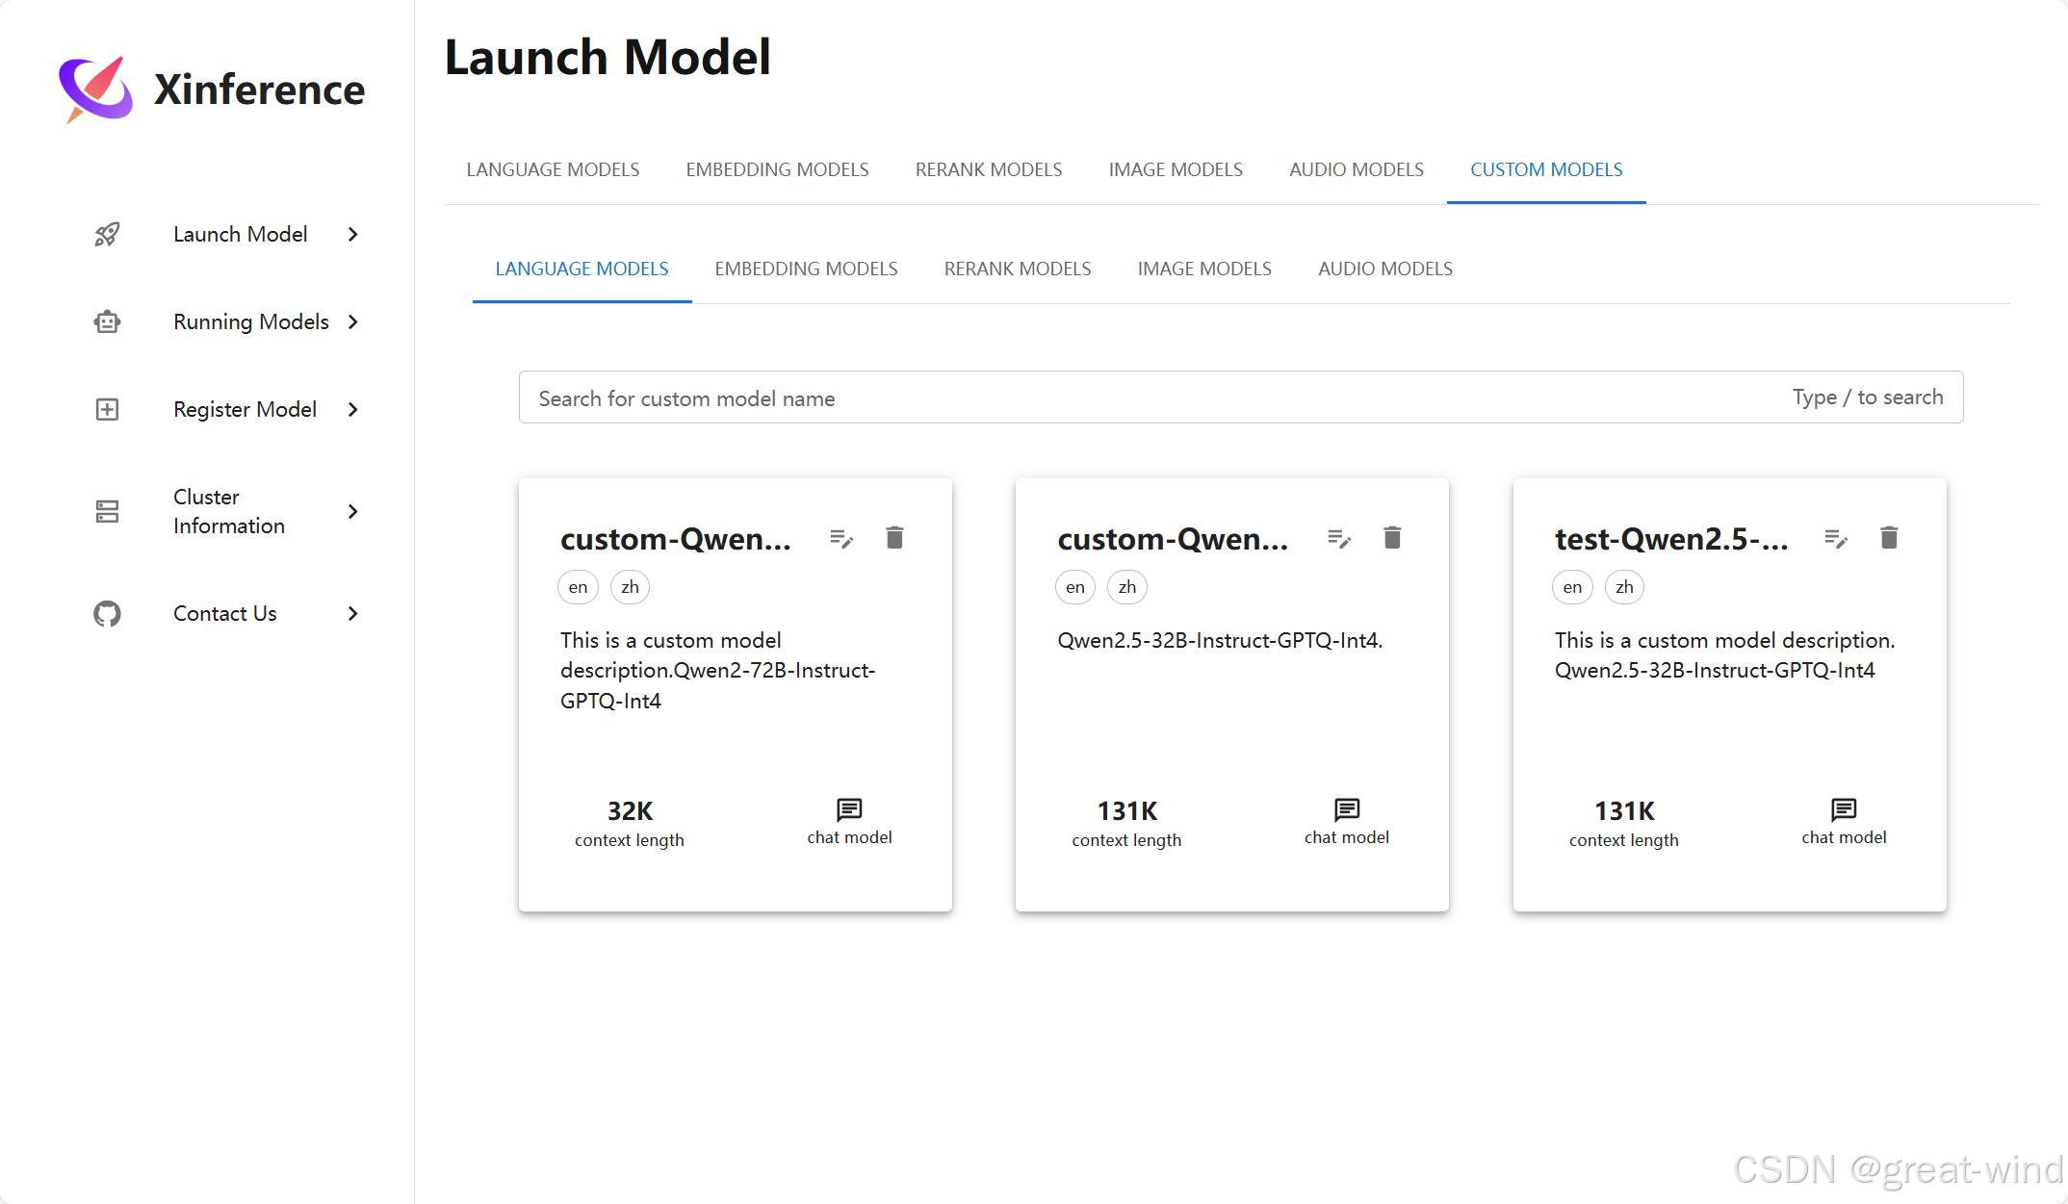Viewport: 2068px width, 1204px height.
Task: Click the Xinference logo
Action: [x=96, y=89]
